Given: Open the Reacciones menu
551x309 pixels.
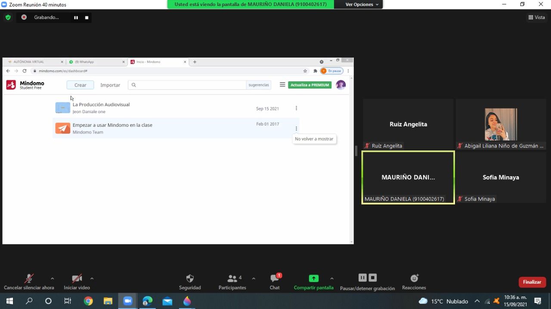Looking at the screenshot, I should [414, 278].
